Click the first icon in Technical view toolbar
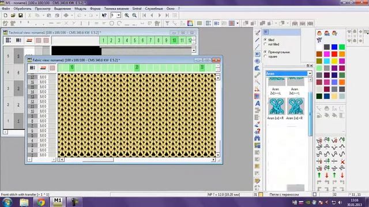 (x=8, y=40)
